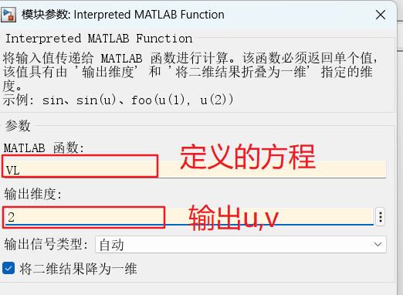Close the block parameters dialog
The image size is (403, 295).
point(381,15)
